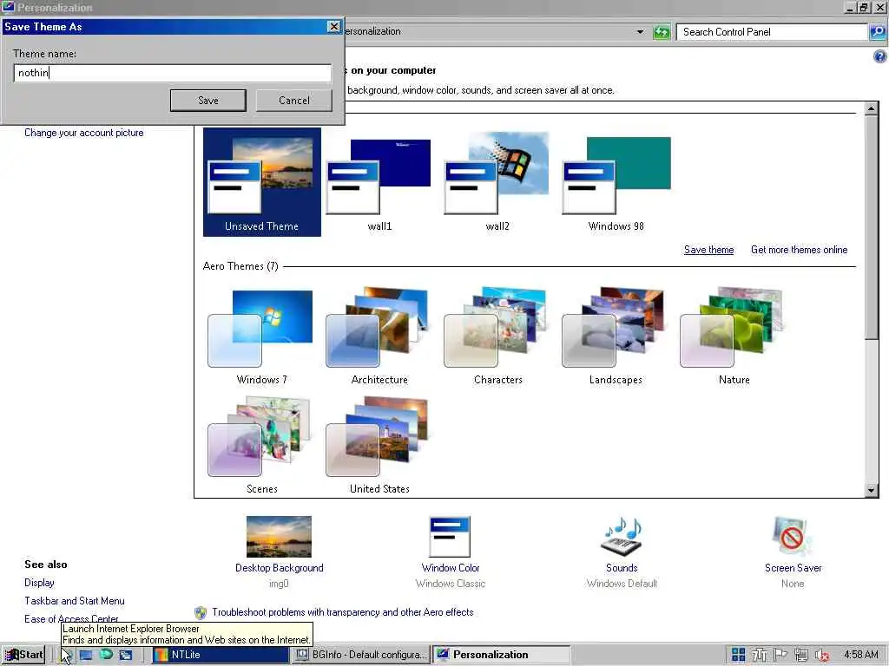The width and height of the screenshot is (889, 666).
Task: Click the theme list scroll up arrow
Action: [872, 108]
